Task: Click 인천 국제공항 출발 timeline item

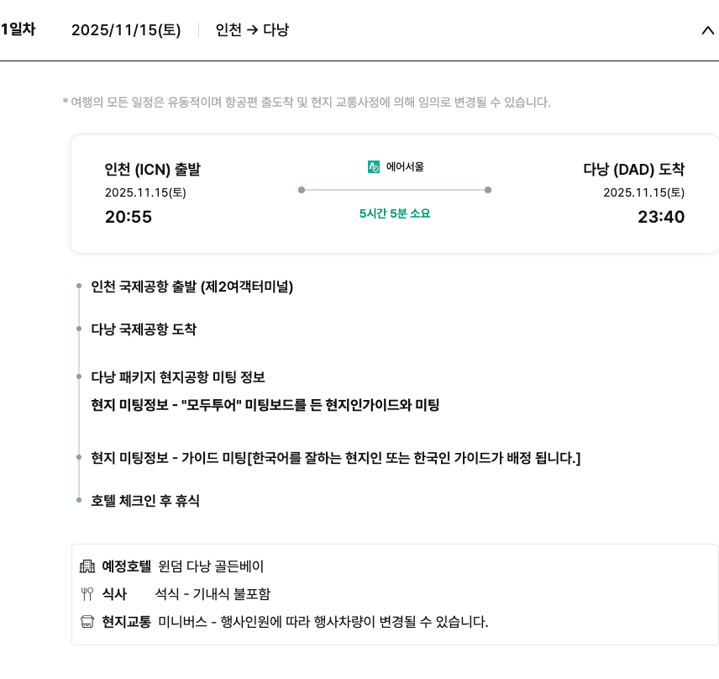Action: click(x=192, y=287)
